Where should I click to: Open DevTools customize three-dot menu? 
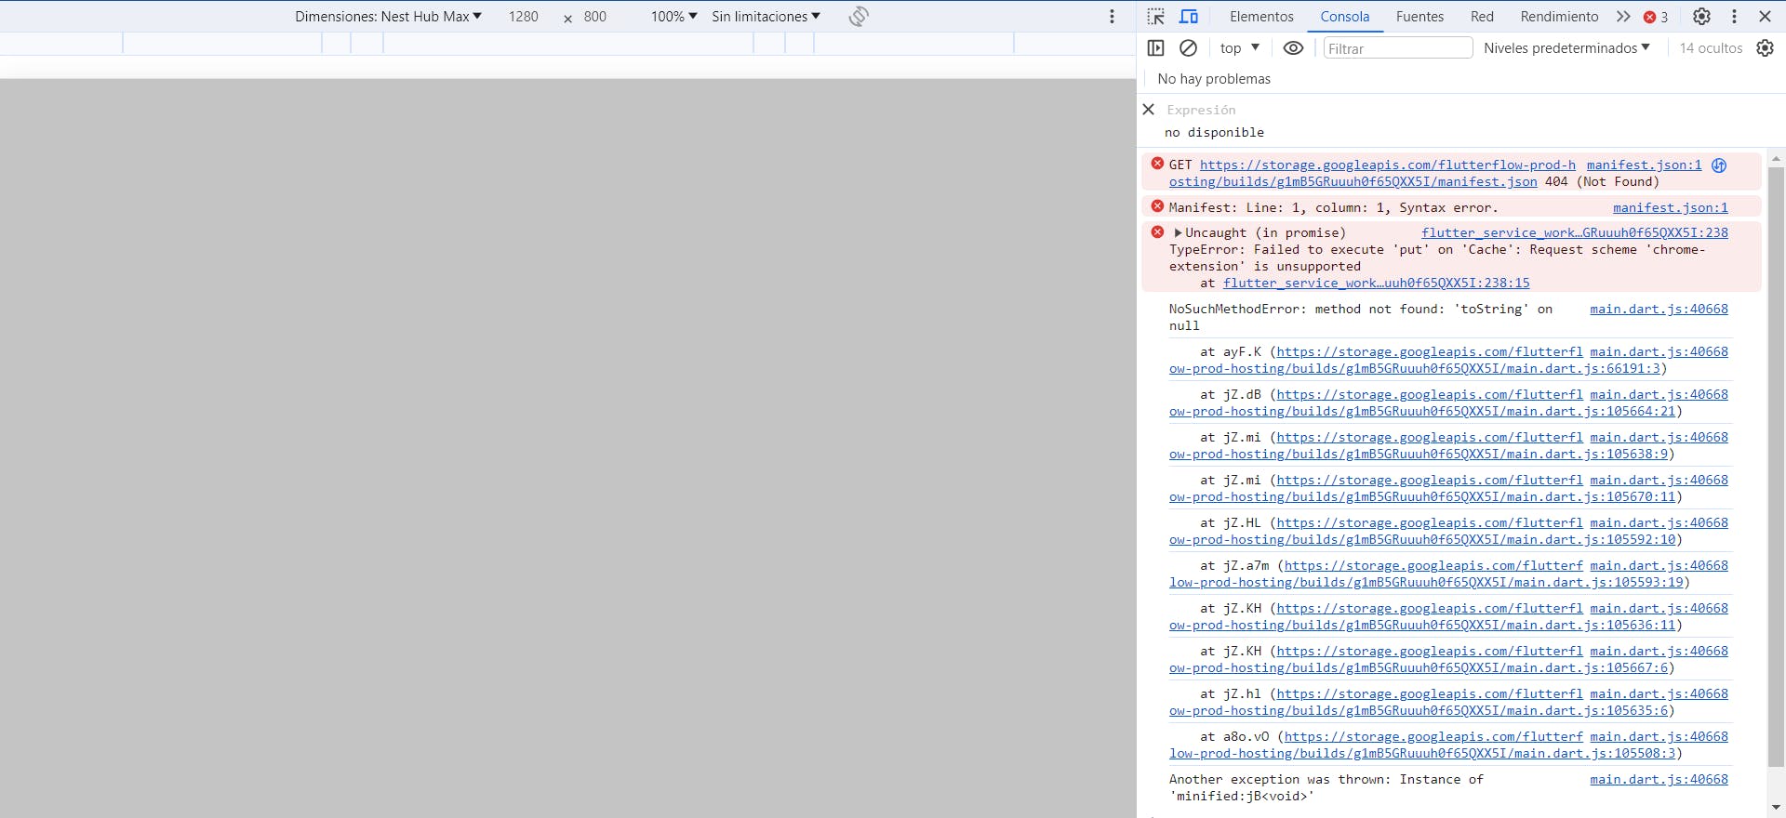(x=1734, y=17)
